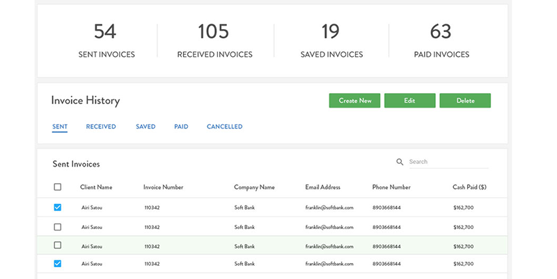Sort by the Client Name column header
Viewport: 557px width, 279px height.
[x=96, y=187]
